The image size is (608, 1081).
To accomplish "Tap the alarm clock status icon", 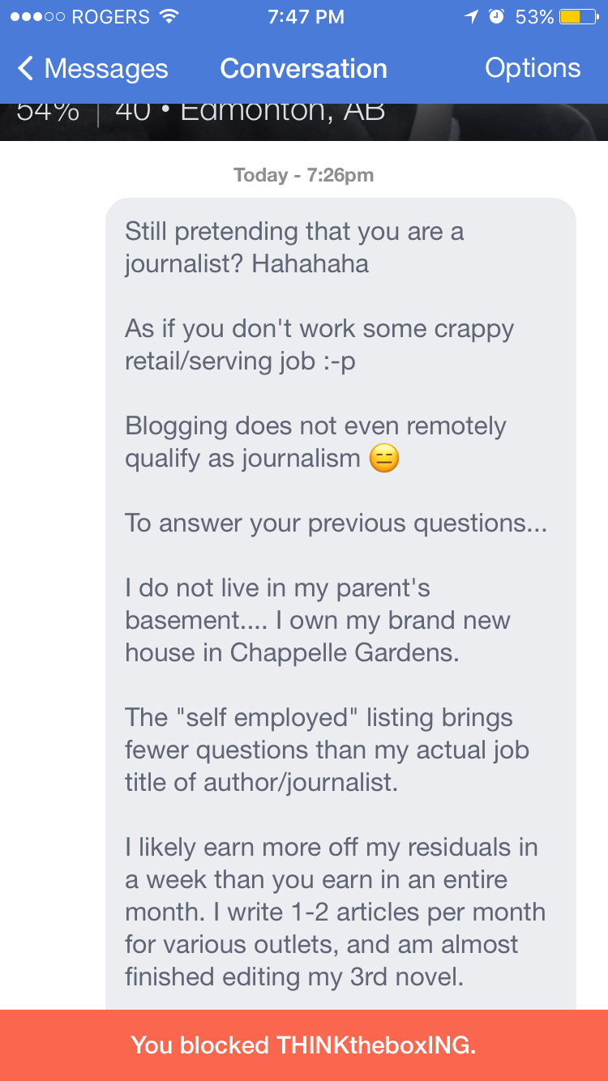I will [495, 16].
